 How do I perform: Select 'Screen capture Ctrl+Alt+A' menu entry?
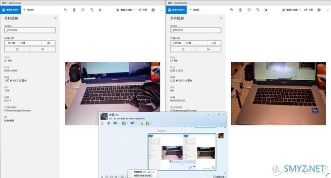(x=144, y=172)
